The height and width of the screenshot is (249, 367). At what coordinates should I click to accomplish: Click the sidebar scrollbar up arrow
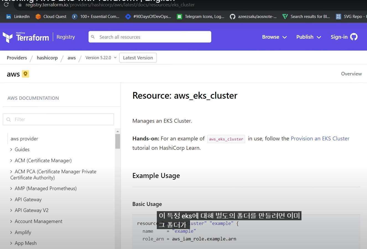click(118, 131)
